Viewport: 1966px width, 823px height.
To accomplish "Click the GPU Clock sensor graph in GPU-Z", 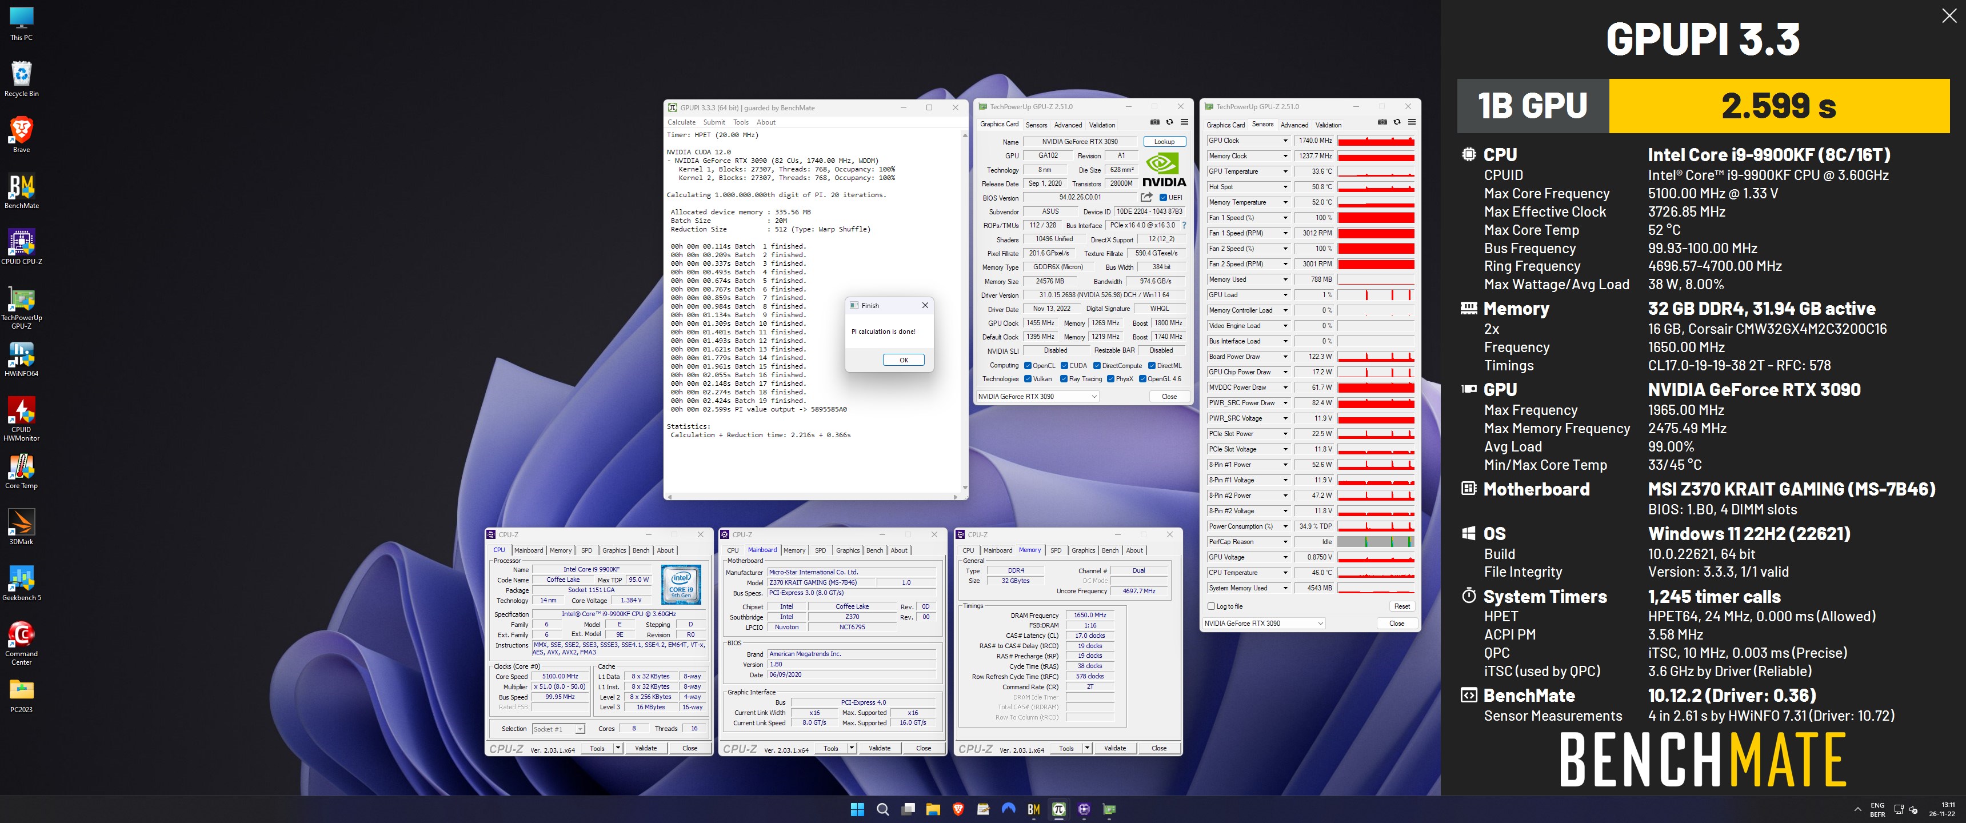I will [1376, 141].
